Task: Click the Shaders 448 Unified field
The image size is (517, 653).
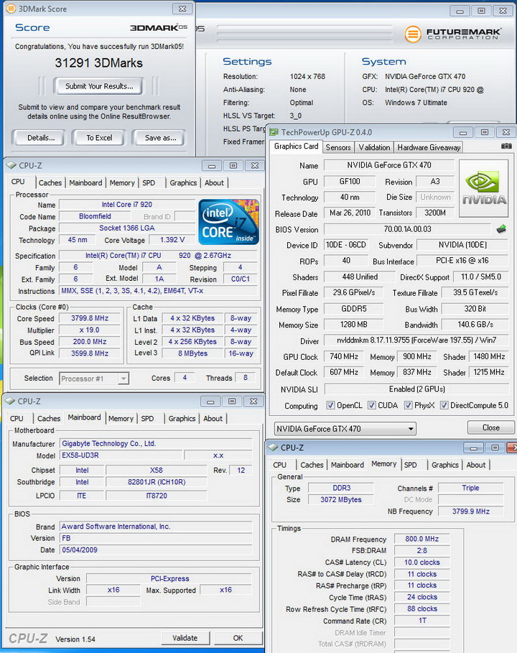Action: (360, 277)
